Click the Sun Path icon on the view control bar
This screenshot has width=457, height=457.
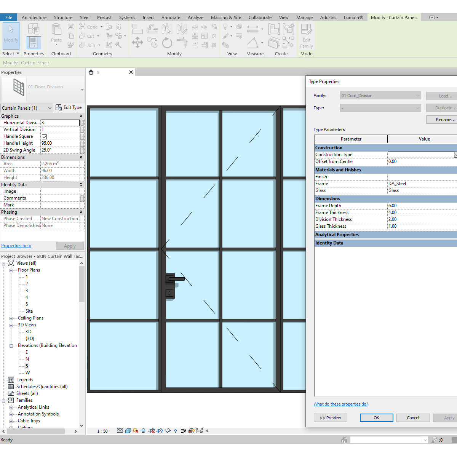coord(135,431)
